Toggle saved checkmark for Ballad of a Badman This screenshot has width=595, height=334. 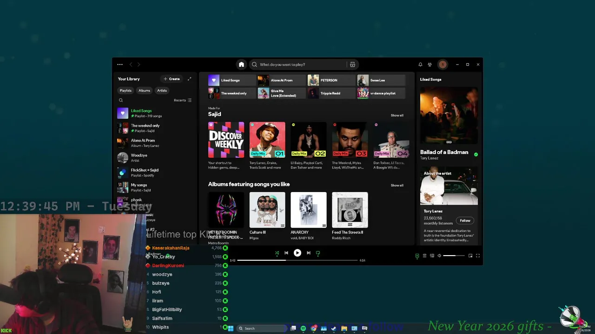476,154
